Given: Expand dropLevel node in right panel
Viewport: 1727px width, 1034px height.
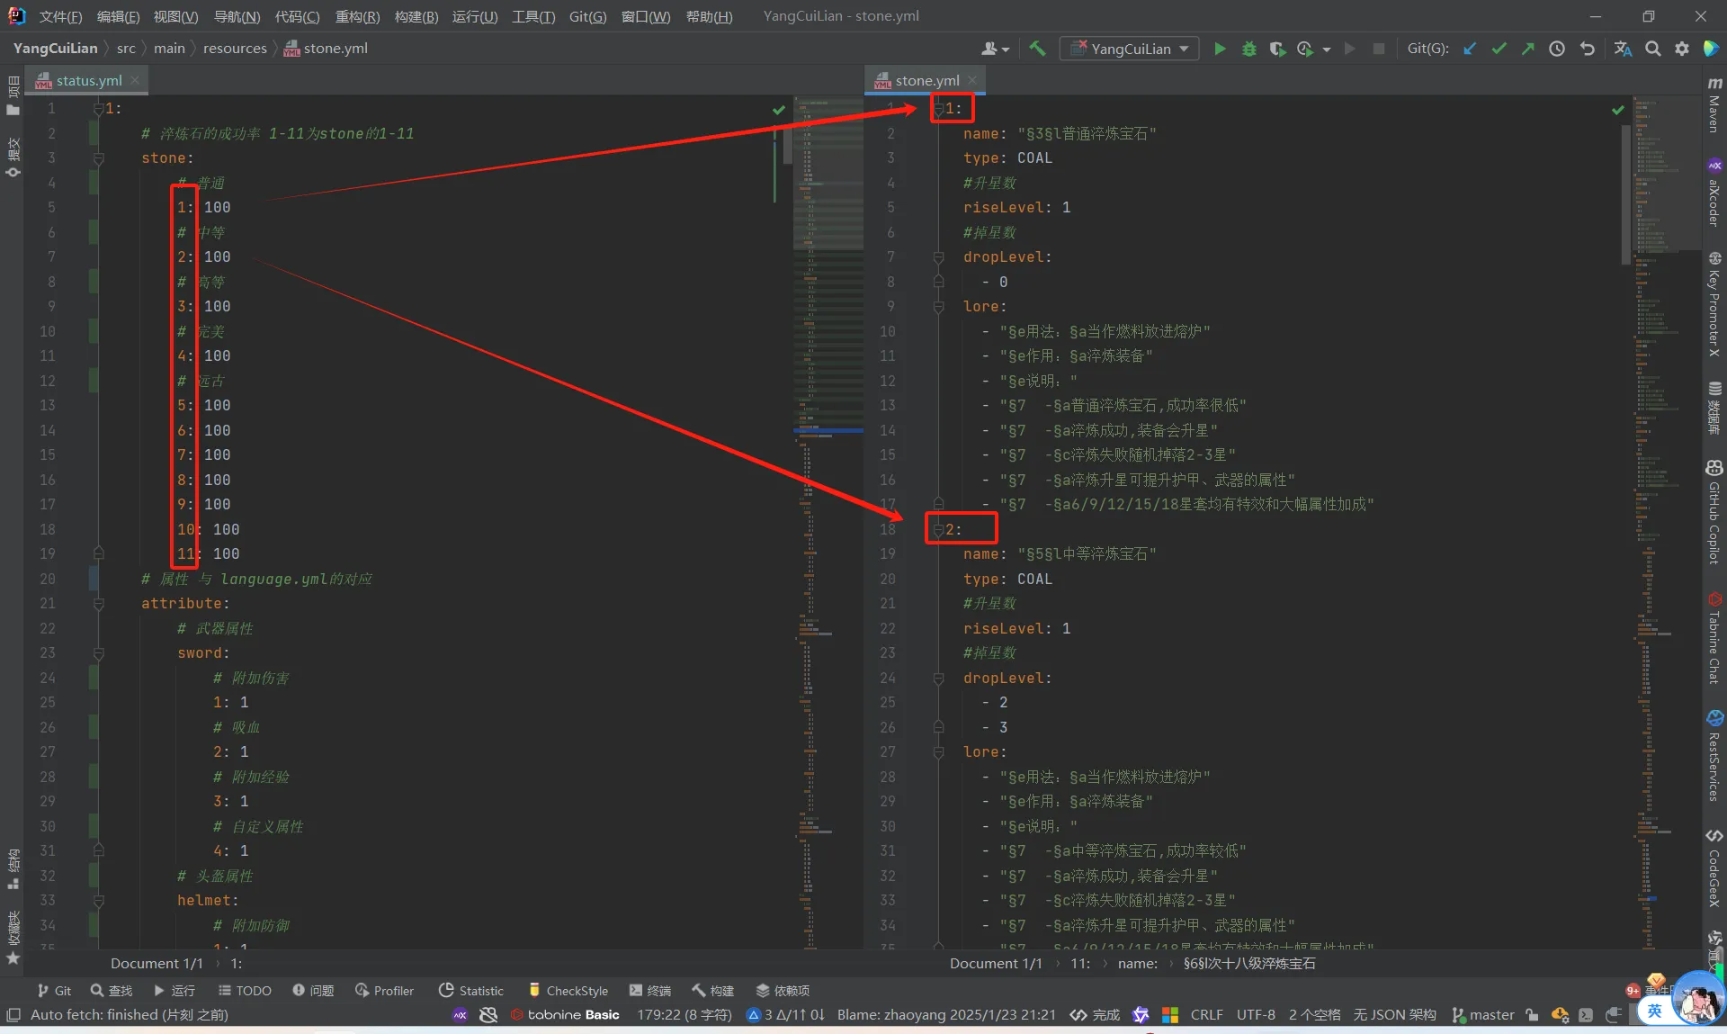Looking at the screenshot, I should click(937, 256).
